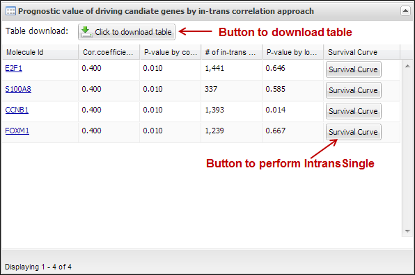This screenshot has height=275, width=415.
Task: Show Survival Curve for the CCNB1 row
Action: pyautogui.click(x=353, y=111)
